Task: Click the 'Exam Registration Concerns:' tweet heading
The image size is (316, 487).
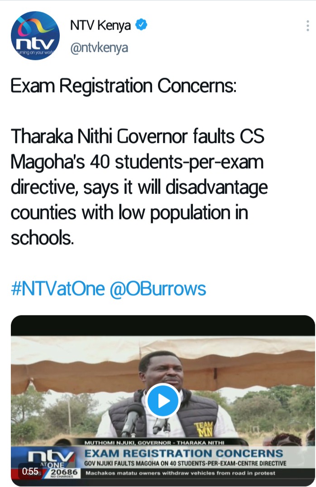Action: click(x=123, y=86)
